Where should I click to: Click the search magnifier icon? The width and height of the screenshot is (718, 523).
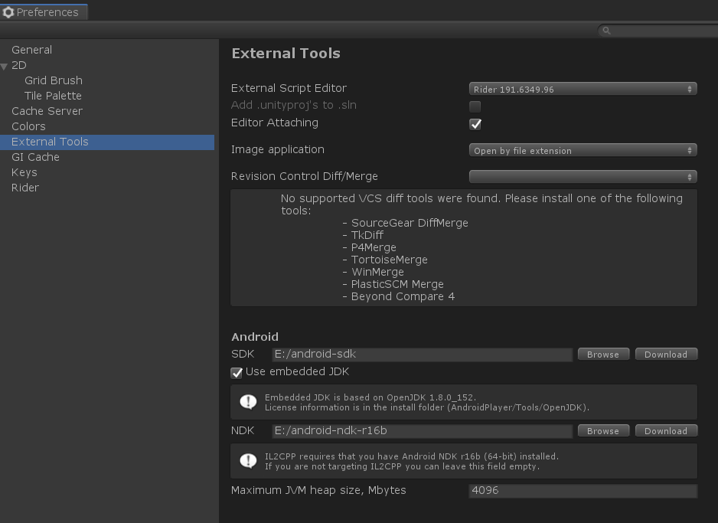click(606, 30)
